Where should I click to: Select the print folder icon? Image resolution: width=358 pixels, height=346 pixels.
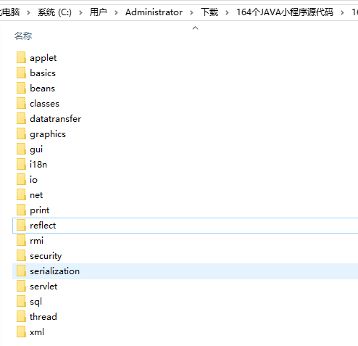coord(21,210)
